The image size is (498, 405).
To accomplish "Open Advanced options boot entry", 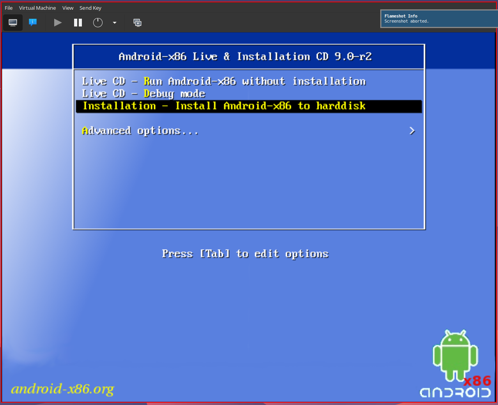I will point(140,131).
